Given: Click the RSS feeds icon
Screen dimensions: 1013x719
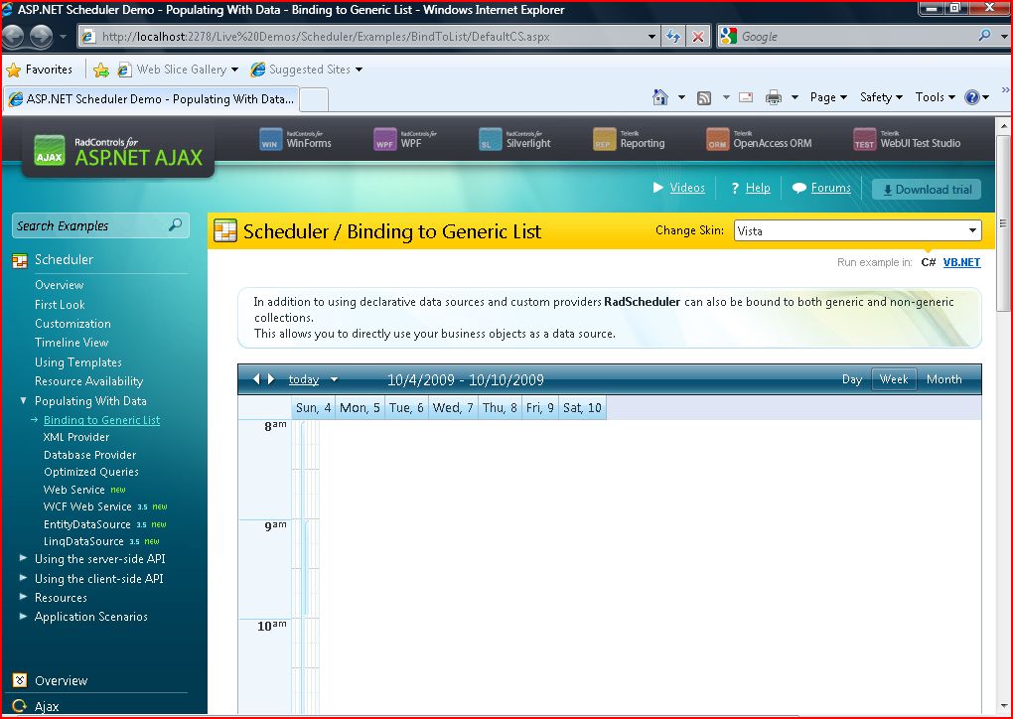Looking at the screenshot, I should tap(704, 97).
